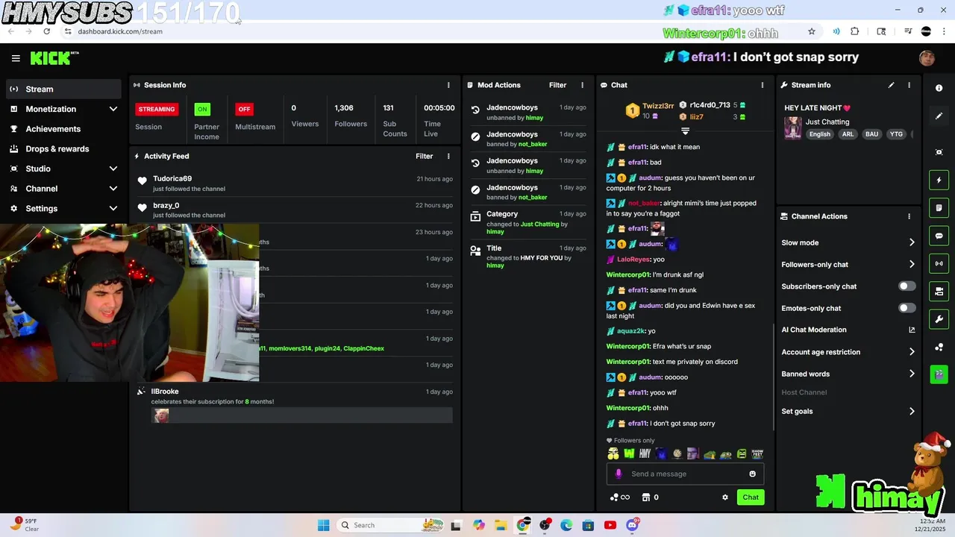Click the collapse arrow under chat leaderboard
Screen dimensions: 955x537
click(685, 131)
